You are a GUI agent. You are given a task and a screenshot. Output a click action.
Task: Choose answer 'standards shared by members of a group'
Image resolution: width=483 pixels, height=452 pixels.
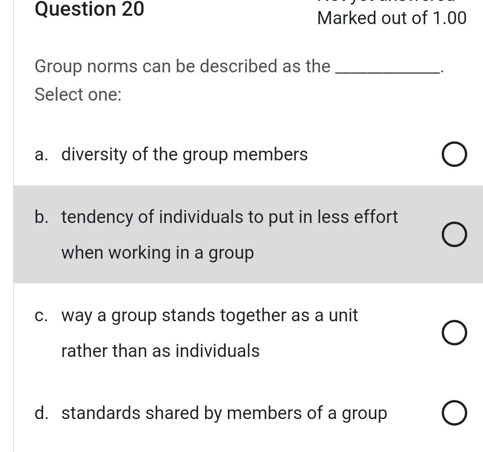click(x=224, y=412)
